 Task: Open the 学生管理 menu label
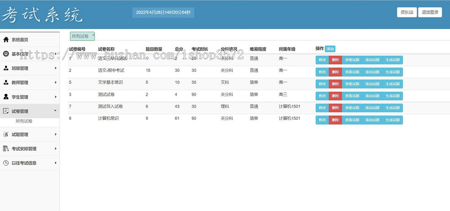20,97
